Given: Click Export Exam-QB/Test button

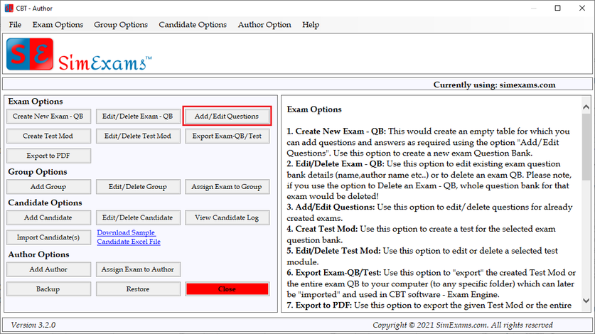Looking at the screenshot, I should tap(227, 136).
